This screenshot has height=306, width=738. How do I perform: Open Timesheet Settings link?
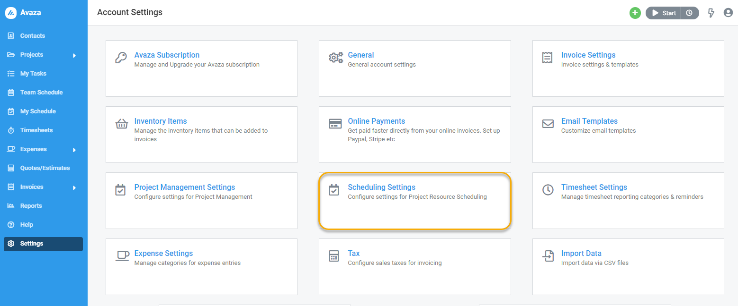(594, 187)
